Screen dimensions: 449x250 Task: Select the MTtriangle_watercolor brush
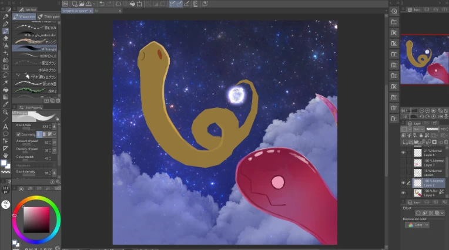click(x=35, y=35)
